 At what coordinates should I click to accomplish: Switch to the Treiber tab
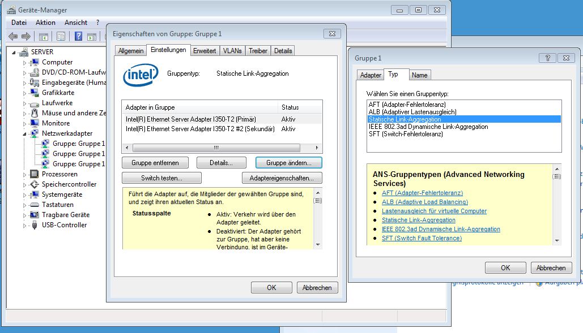point(258,51)
